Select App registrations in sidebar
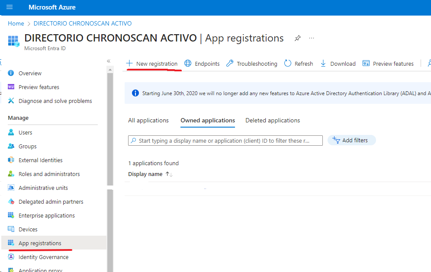This screenshot has width=431, height=272. click(54, 243)
